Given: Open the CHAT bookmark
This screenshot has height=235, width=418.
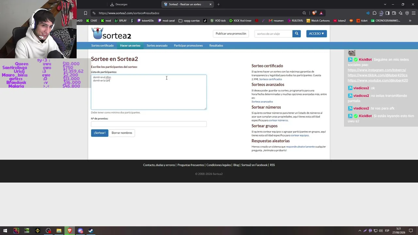Looking at the screenshot, I should [x=91, y=21].
